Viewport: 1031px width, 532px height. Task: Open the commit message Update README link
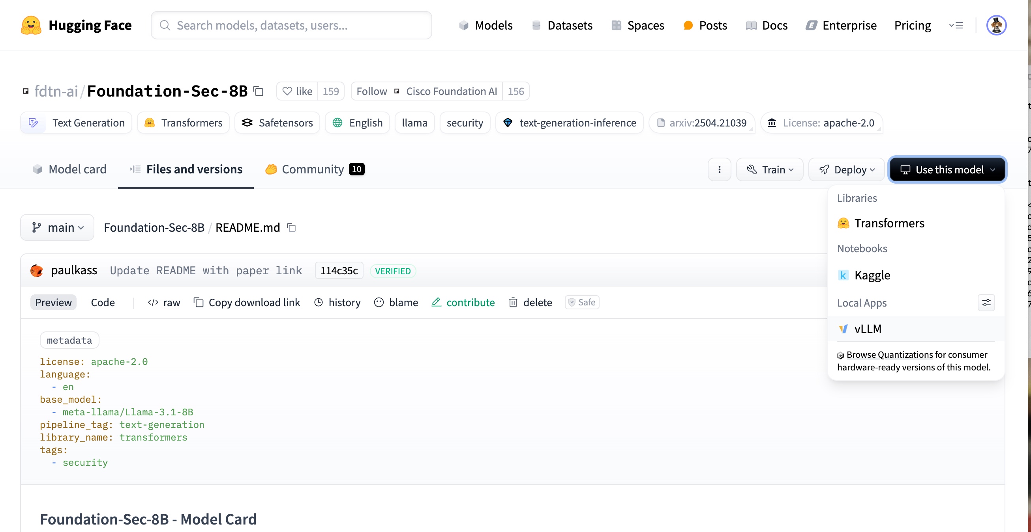[206, 271]
